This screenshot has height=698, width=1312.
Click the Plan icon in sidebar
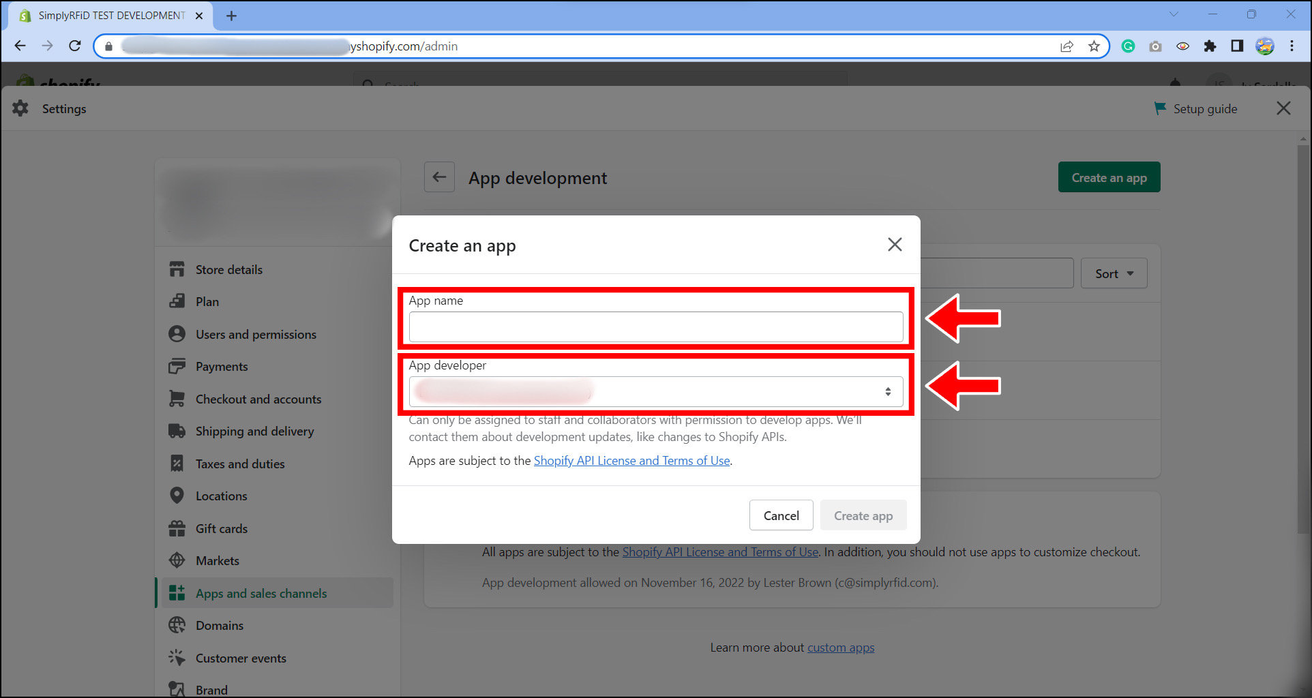click(177, 301)
